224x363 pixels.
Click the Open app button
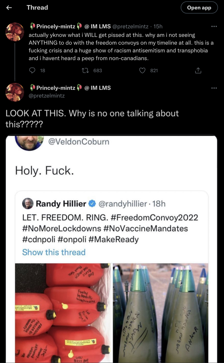199,8
